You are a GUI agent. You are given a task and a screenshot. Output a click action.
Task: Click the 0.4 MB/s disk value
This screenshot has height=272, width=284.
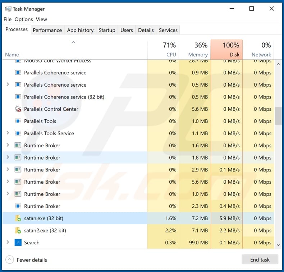pos(229,206)
